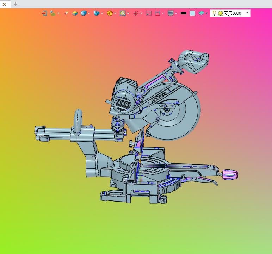Select the blue shaded cube display icon
This screenshot has height=254, width=272.
(x=84, y=13)
